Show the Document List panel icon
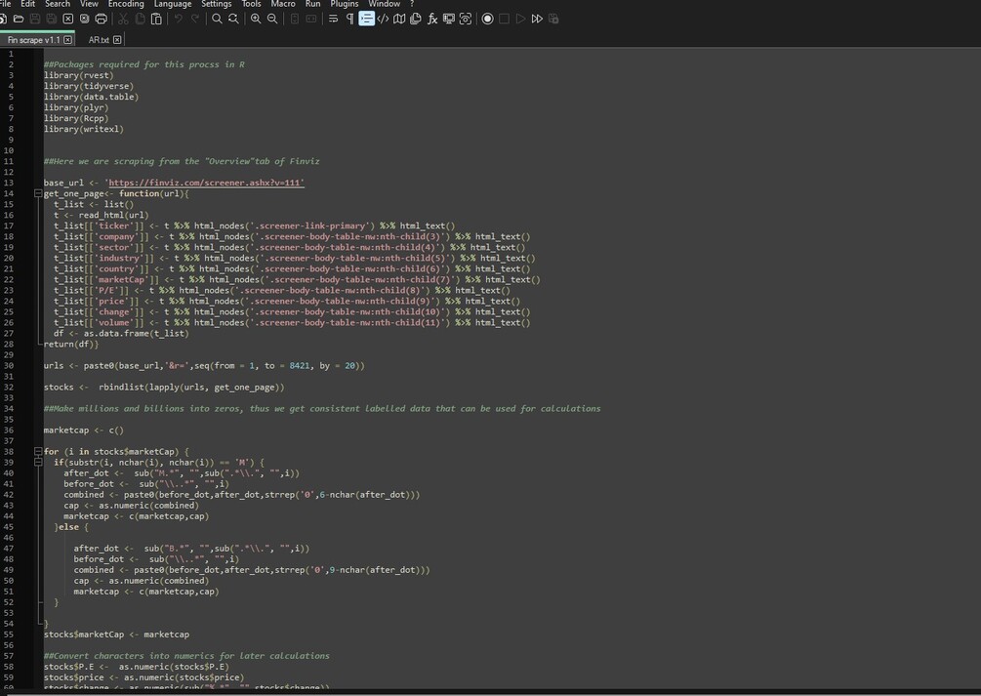The width and height of the screenshot is (981, 696). coord(416,19)
